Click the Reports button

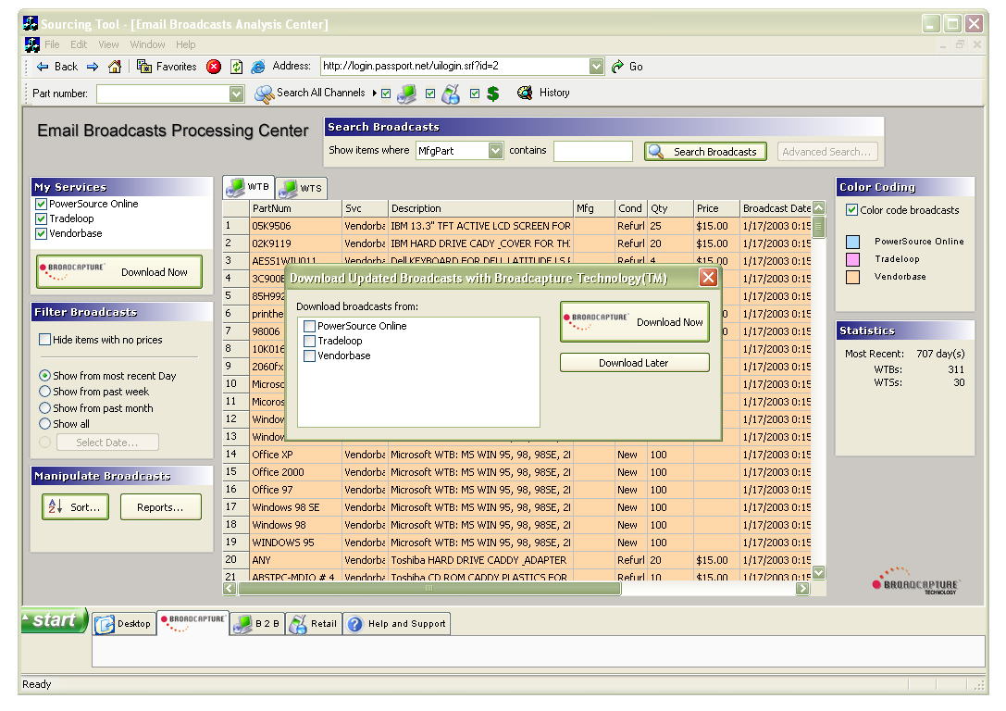160,507
